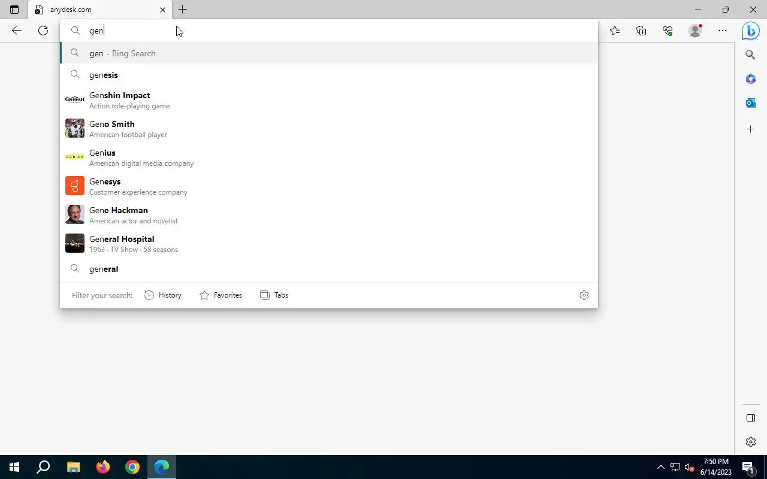Choose the Genius media company suggestion

point(329,157)
